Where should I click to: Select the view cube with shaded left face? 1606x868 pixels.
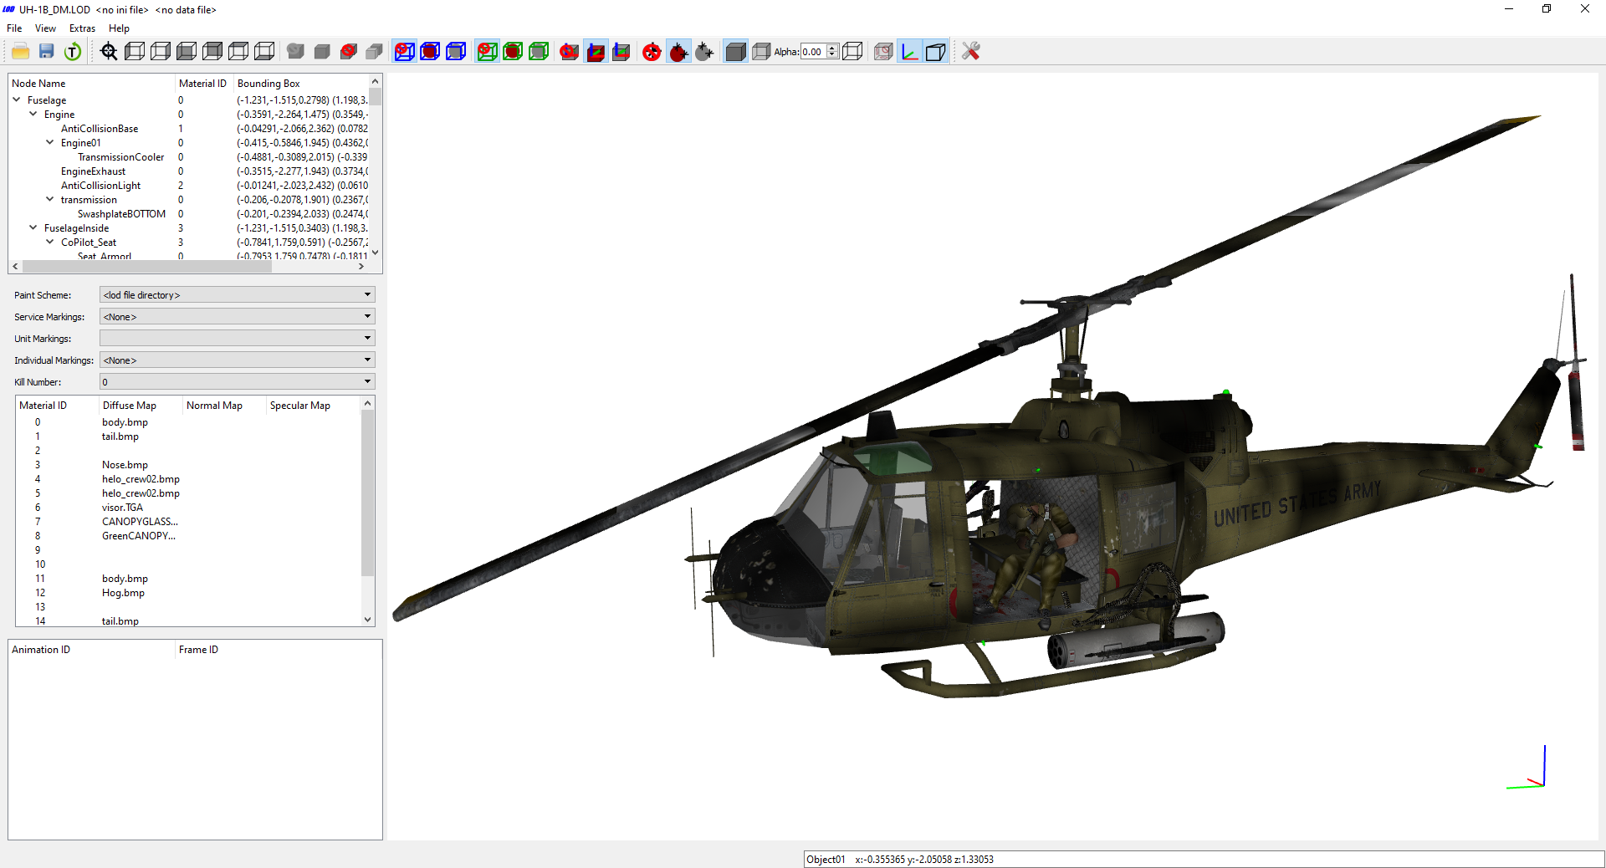coord(135,52)
